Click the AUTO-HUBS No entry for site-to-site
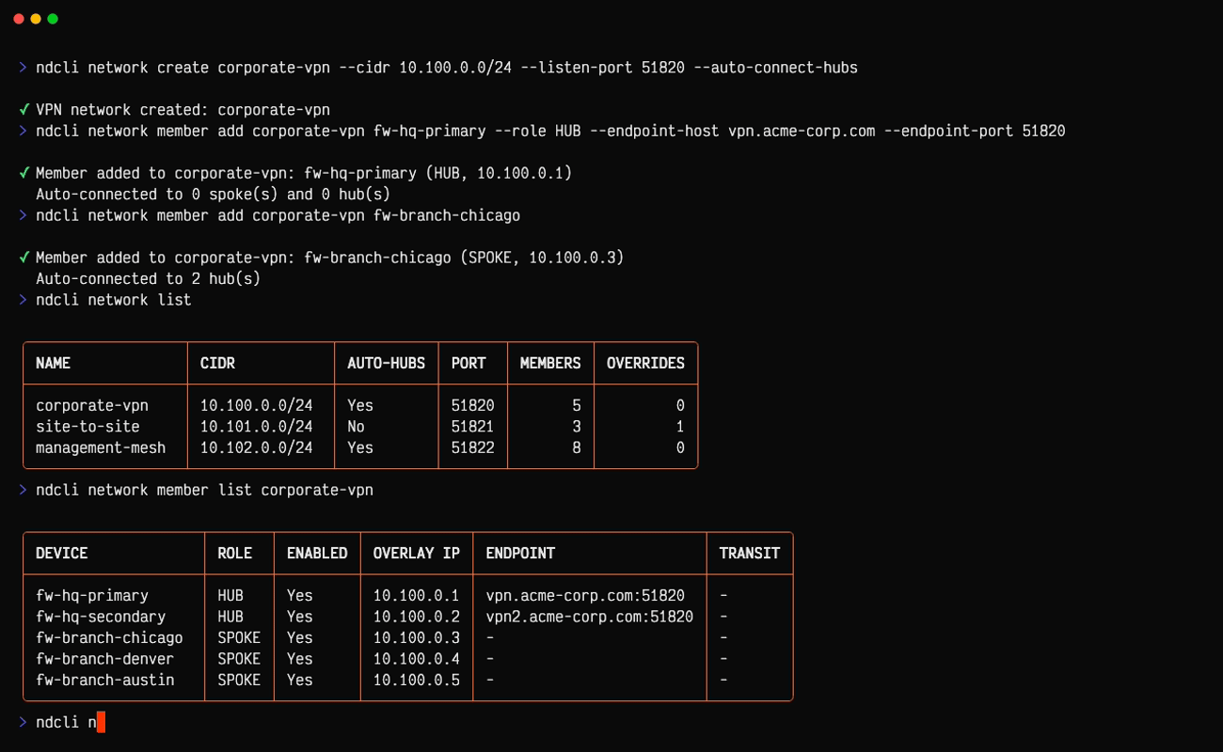Viewport: 1223px width, 752px height. click(356, 427)
